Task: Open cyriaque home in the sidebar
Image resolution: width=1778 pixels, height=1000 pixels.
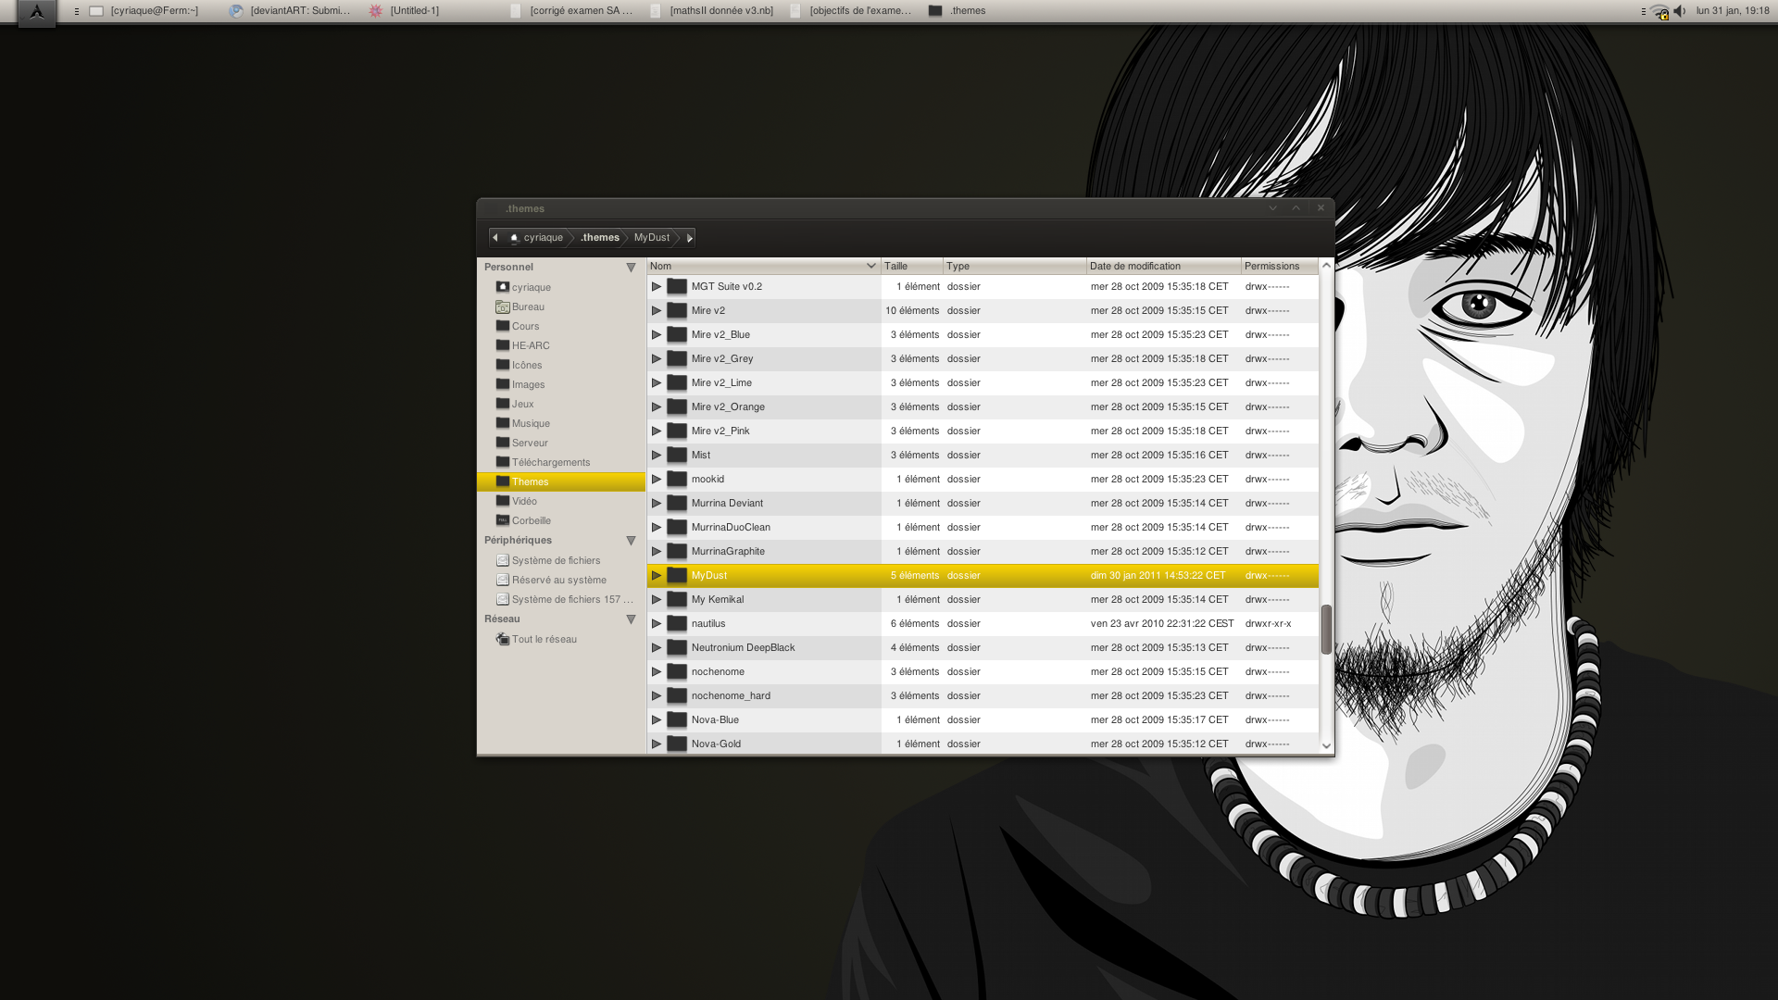Action: pyautogui.click(x=561, y=288)
